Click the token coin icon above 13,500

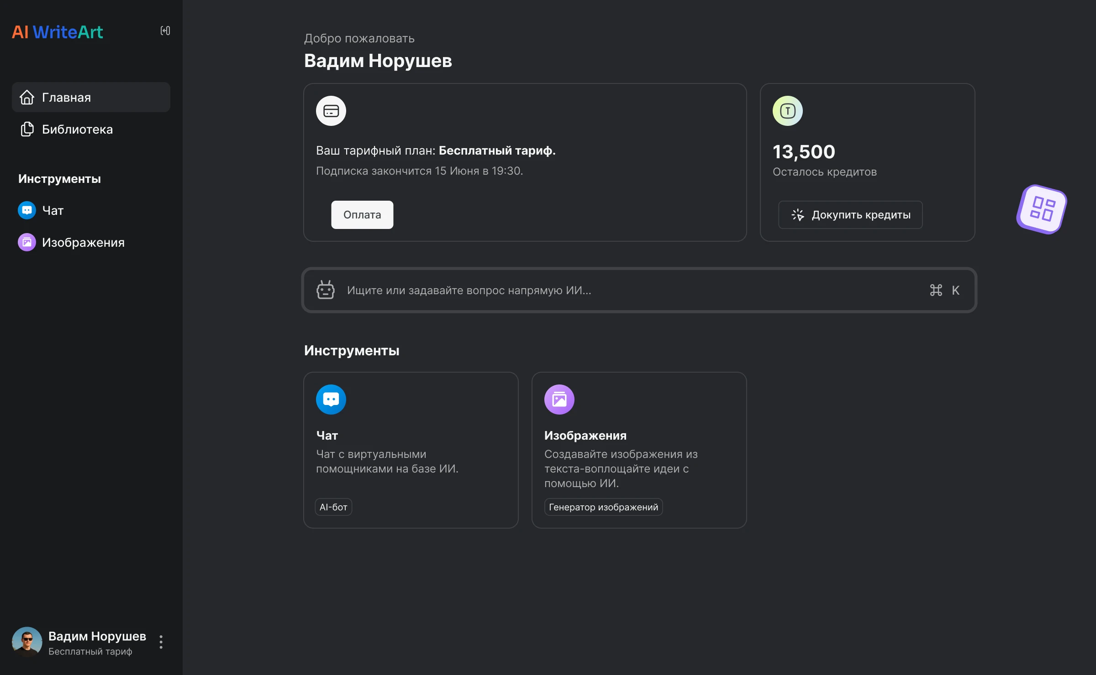[x=788, y=111]
